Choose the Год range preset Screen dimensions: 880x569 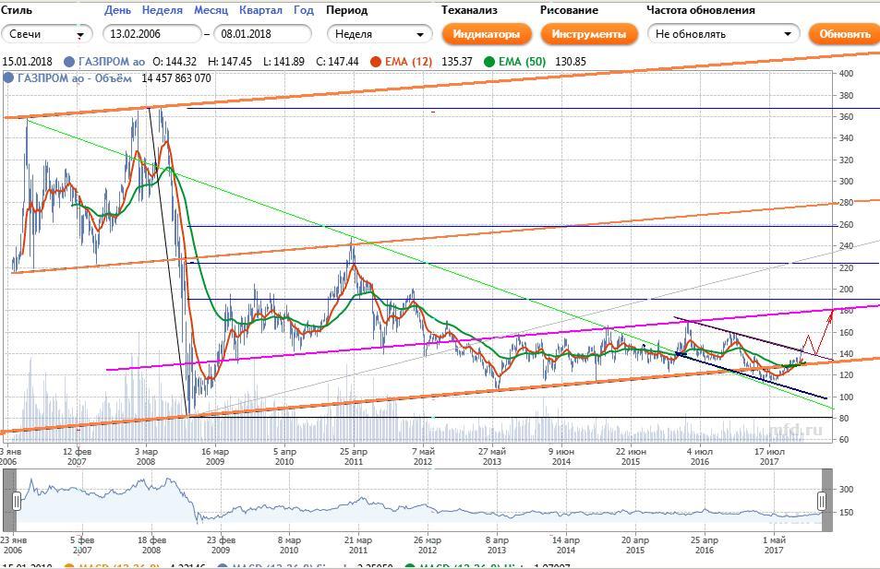(303, 10)
